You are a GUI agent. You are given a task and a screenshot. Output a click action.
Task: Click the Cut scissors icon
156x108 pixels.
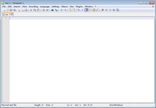tap(31, 10)
